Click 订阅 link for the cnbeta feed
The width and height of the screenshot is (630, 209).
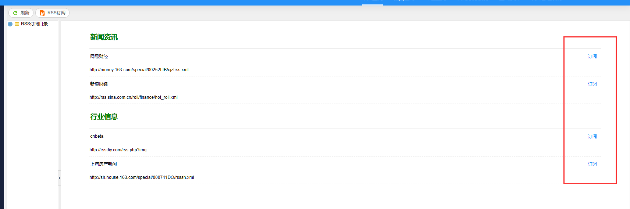click(592, 137)
